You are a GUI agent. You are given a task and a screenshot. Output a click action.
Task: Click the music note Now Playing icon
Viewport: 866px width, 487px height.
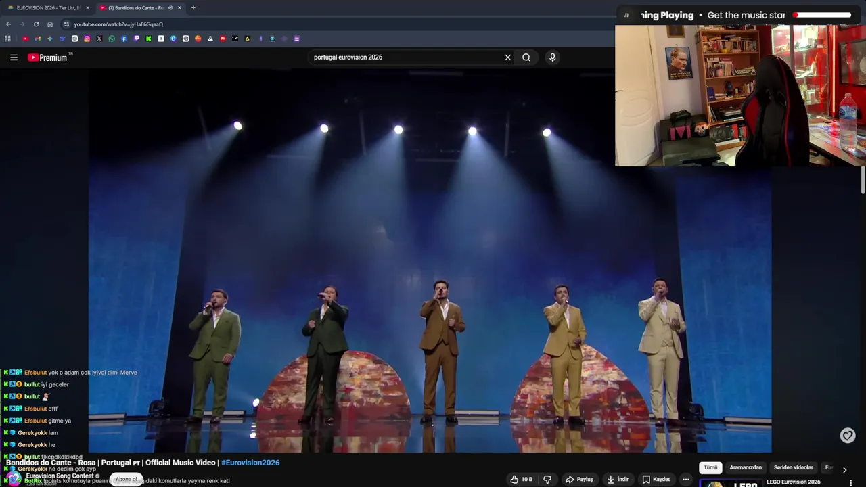pos(626,15)
